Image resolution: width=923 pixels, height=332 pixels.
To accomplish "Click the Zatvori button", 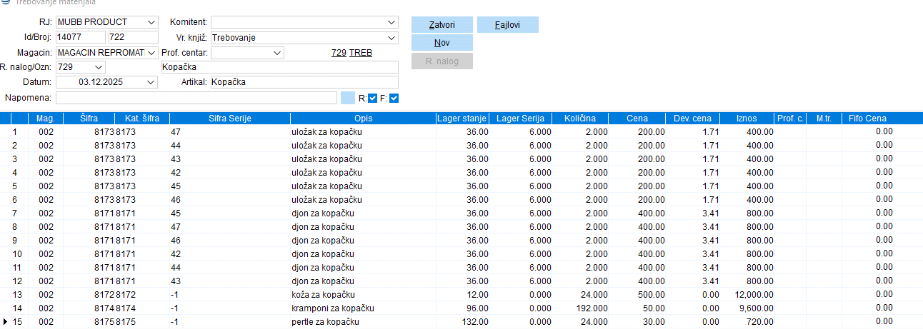I will (x=441, y=25).
